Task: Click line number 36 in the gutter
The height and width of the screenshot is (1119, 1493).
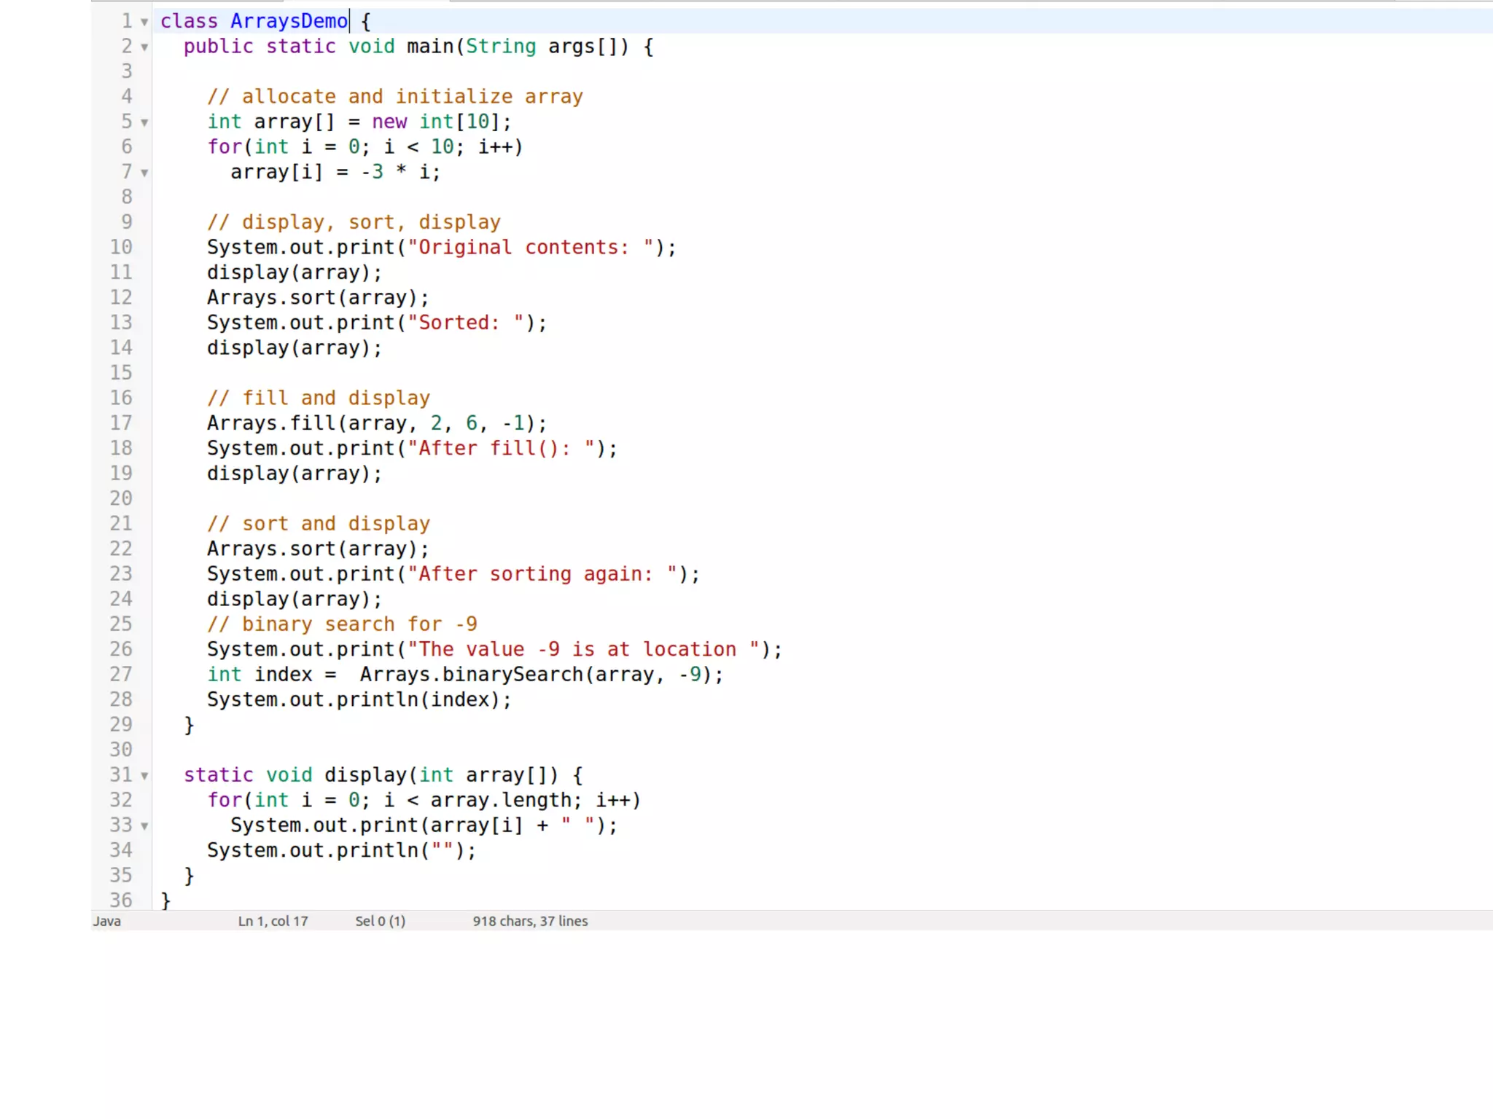Action: pyautogui.click(x=121, y=900)
